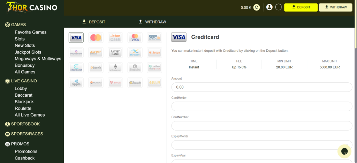Open SPORTSBOOK from the sidebar
Image resolution: width=357 pixels, height=163 pixels.
click(x=23, y=124)
